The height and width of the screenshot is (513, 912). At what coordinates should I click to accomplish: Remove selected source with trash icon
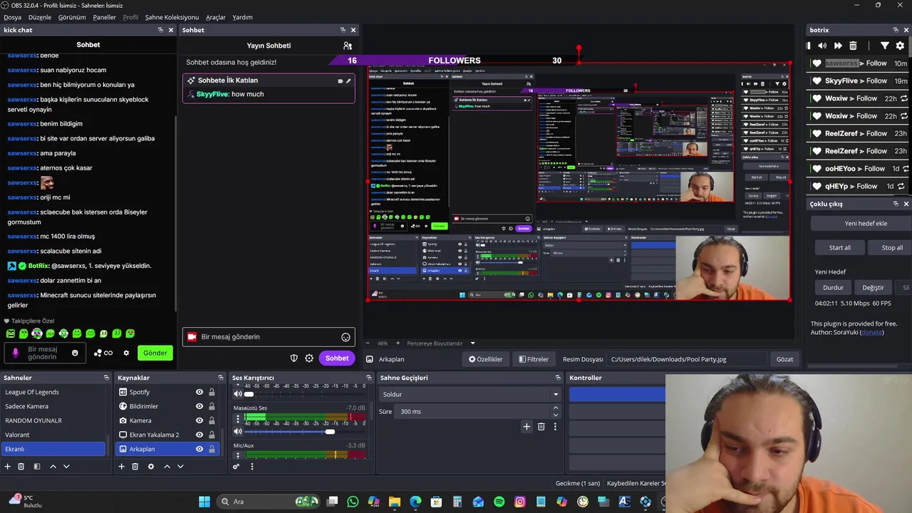[x=135, y=467]
